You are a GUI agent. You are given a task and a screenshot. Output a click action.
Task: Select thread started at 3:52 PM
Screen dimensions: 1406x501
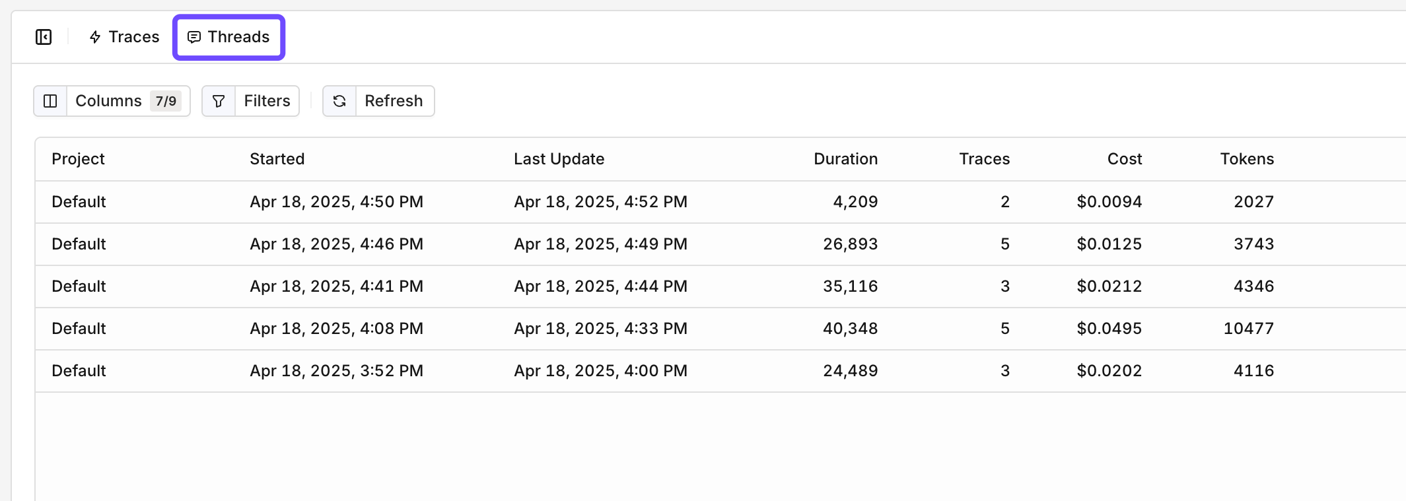pos(336,371)
